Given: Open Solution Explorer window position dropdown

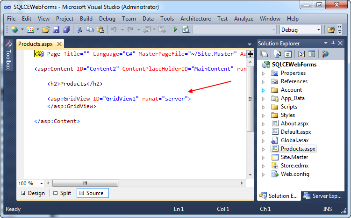Looking at the screenshot, I should 326,43.
